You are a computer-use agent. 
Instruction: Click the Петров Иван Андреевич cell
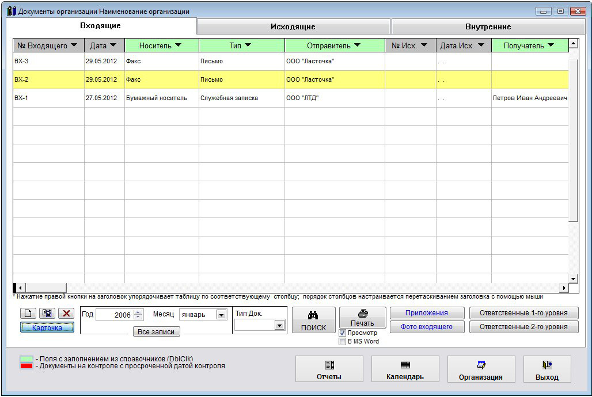pos(530,98)
